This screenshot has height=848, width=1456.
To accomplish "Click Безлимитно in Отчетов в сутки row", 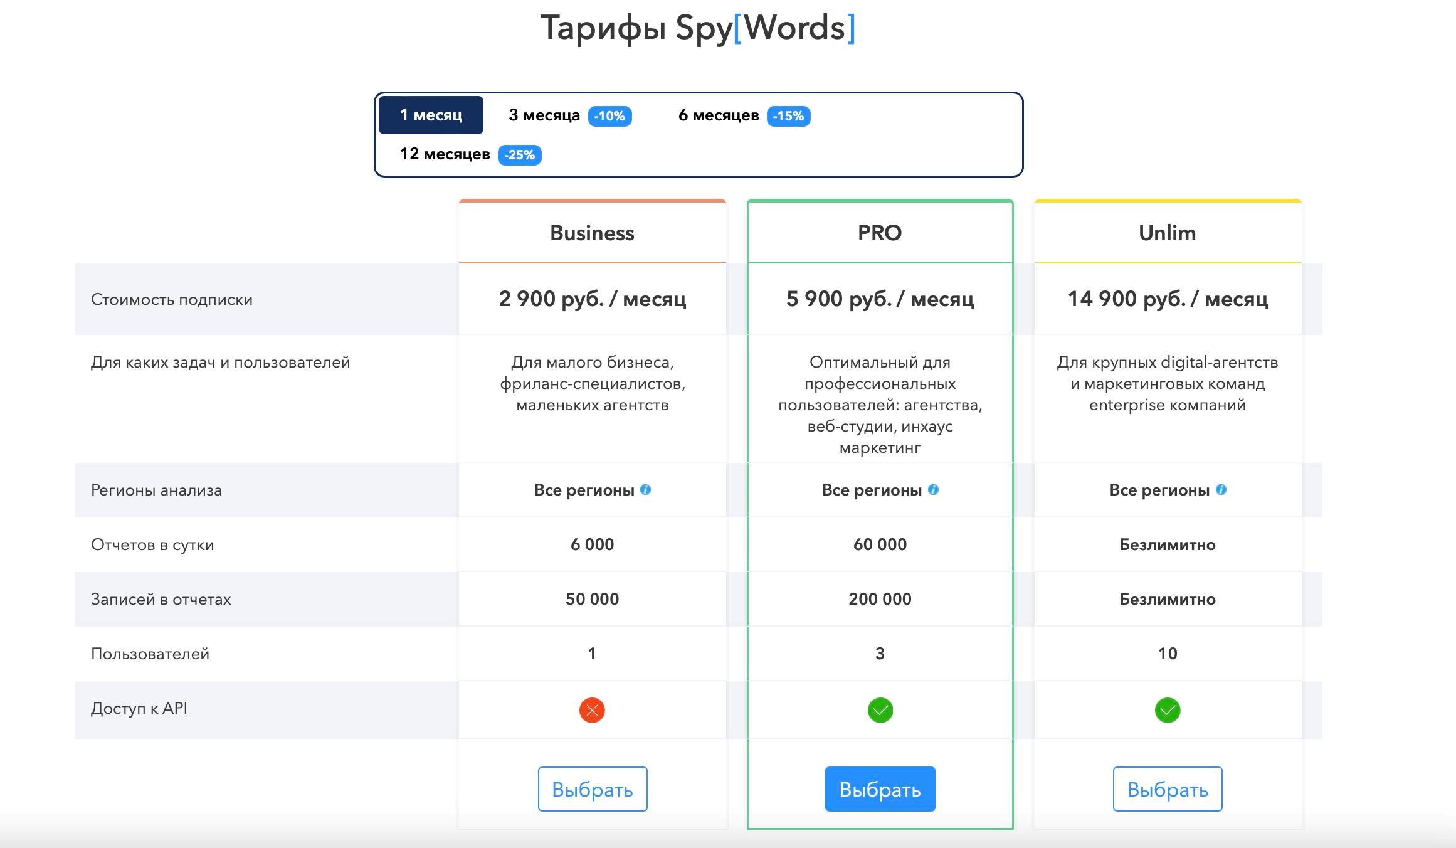I will (1168, 544).
